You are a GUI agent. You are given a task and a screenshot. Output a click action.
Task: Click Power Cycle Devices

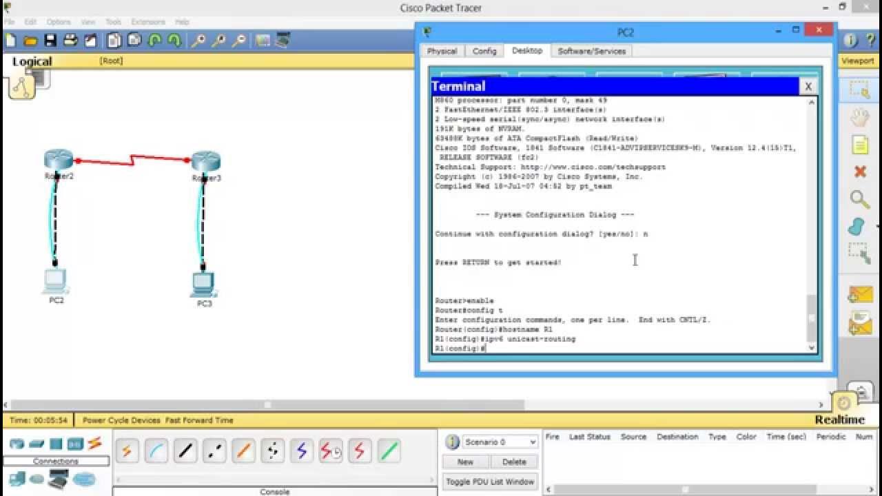(x=121, y=420)
